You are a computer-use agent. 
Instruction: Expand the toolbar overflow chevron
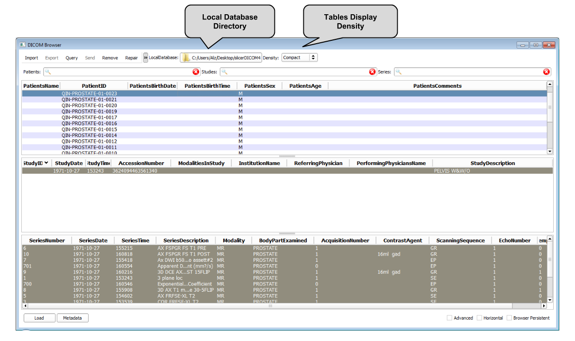tap(146, 58)
